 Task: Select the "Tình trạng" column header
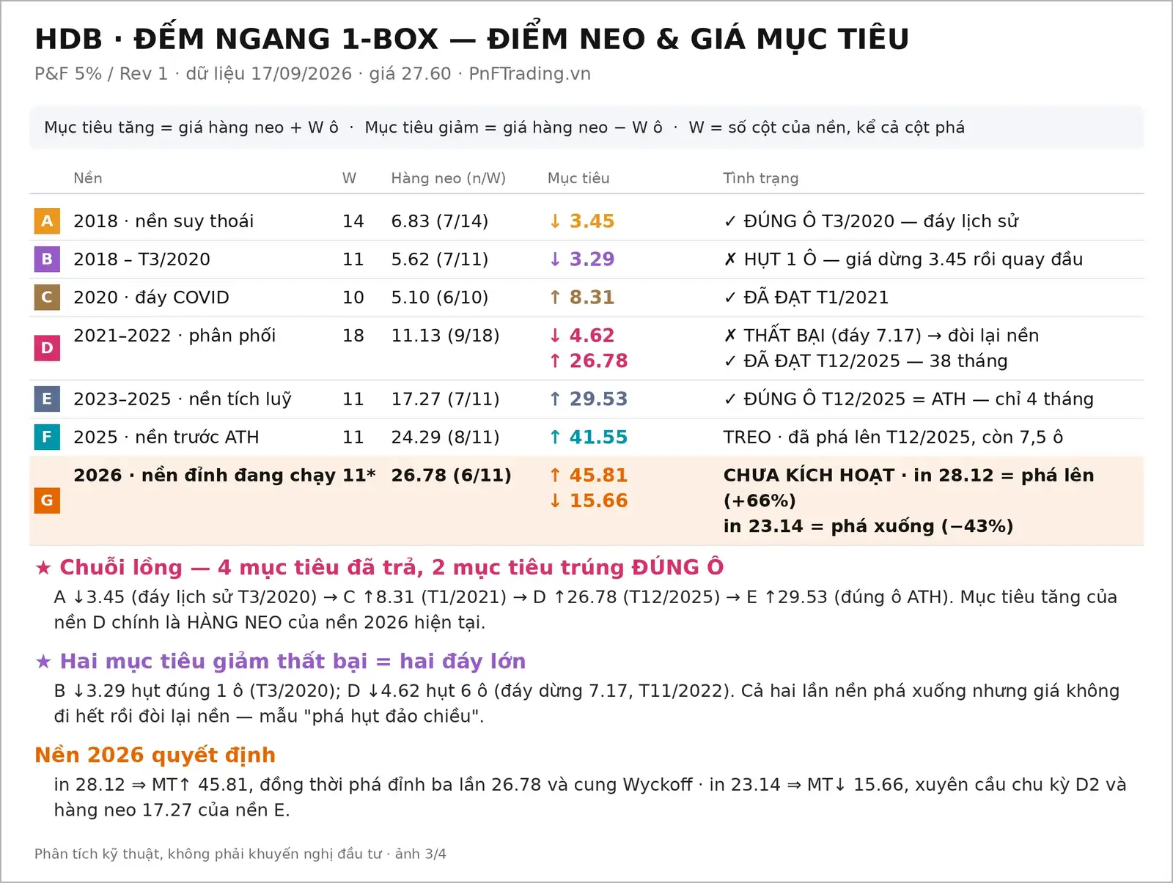tap(761, 178)
